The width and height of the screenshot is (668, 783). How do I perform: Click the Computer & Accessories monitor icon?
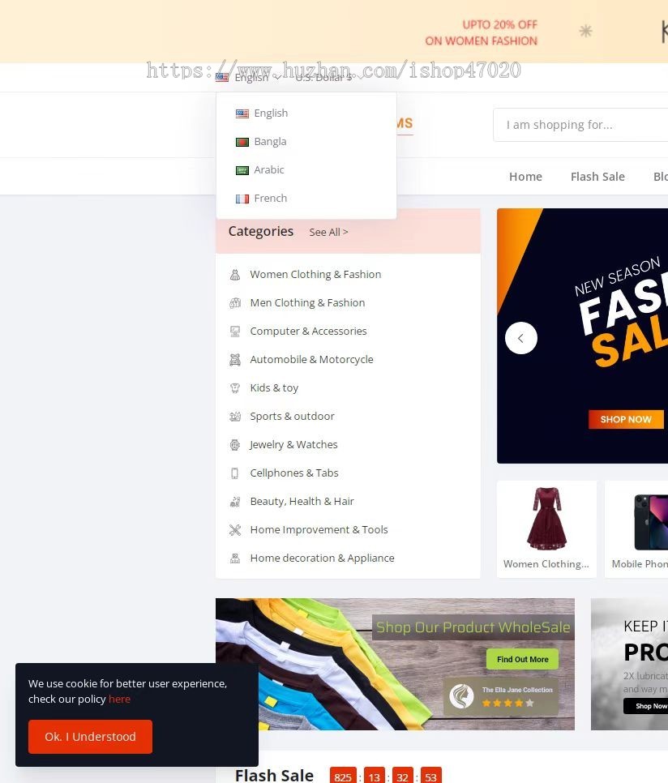pos(234,332)
